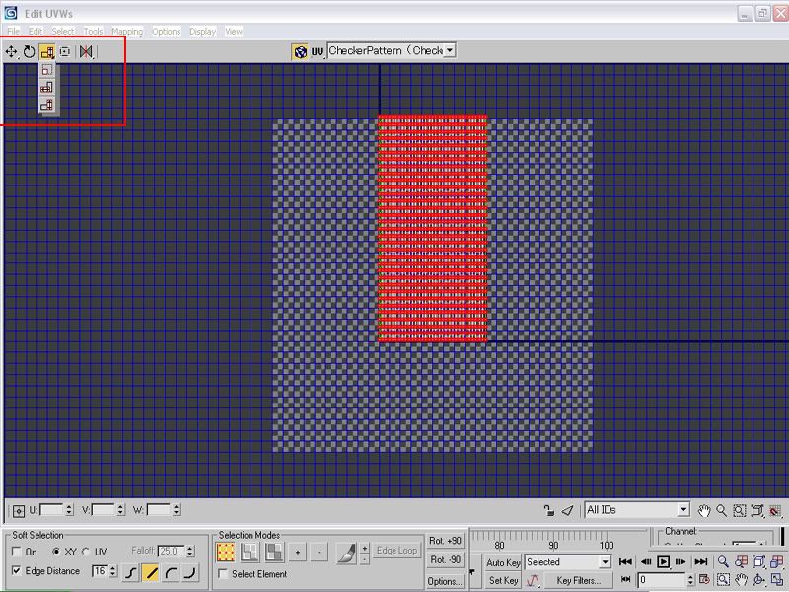Adjust the W value spinner

(x=177, y=510)
